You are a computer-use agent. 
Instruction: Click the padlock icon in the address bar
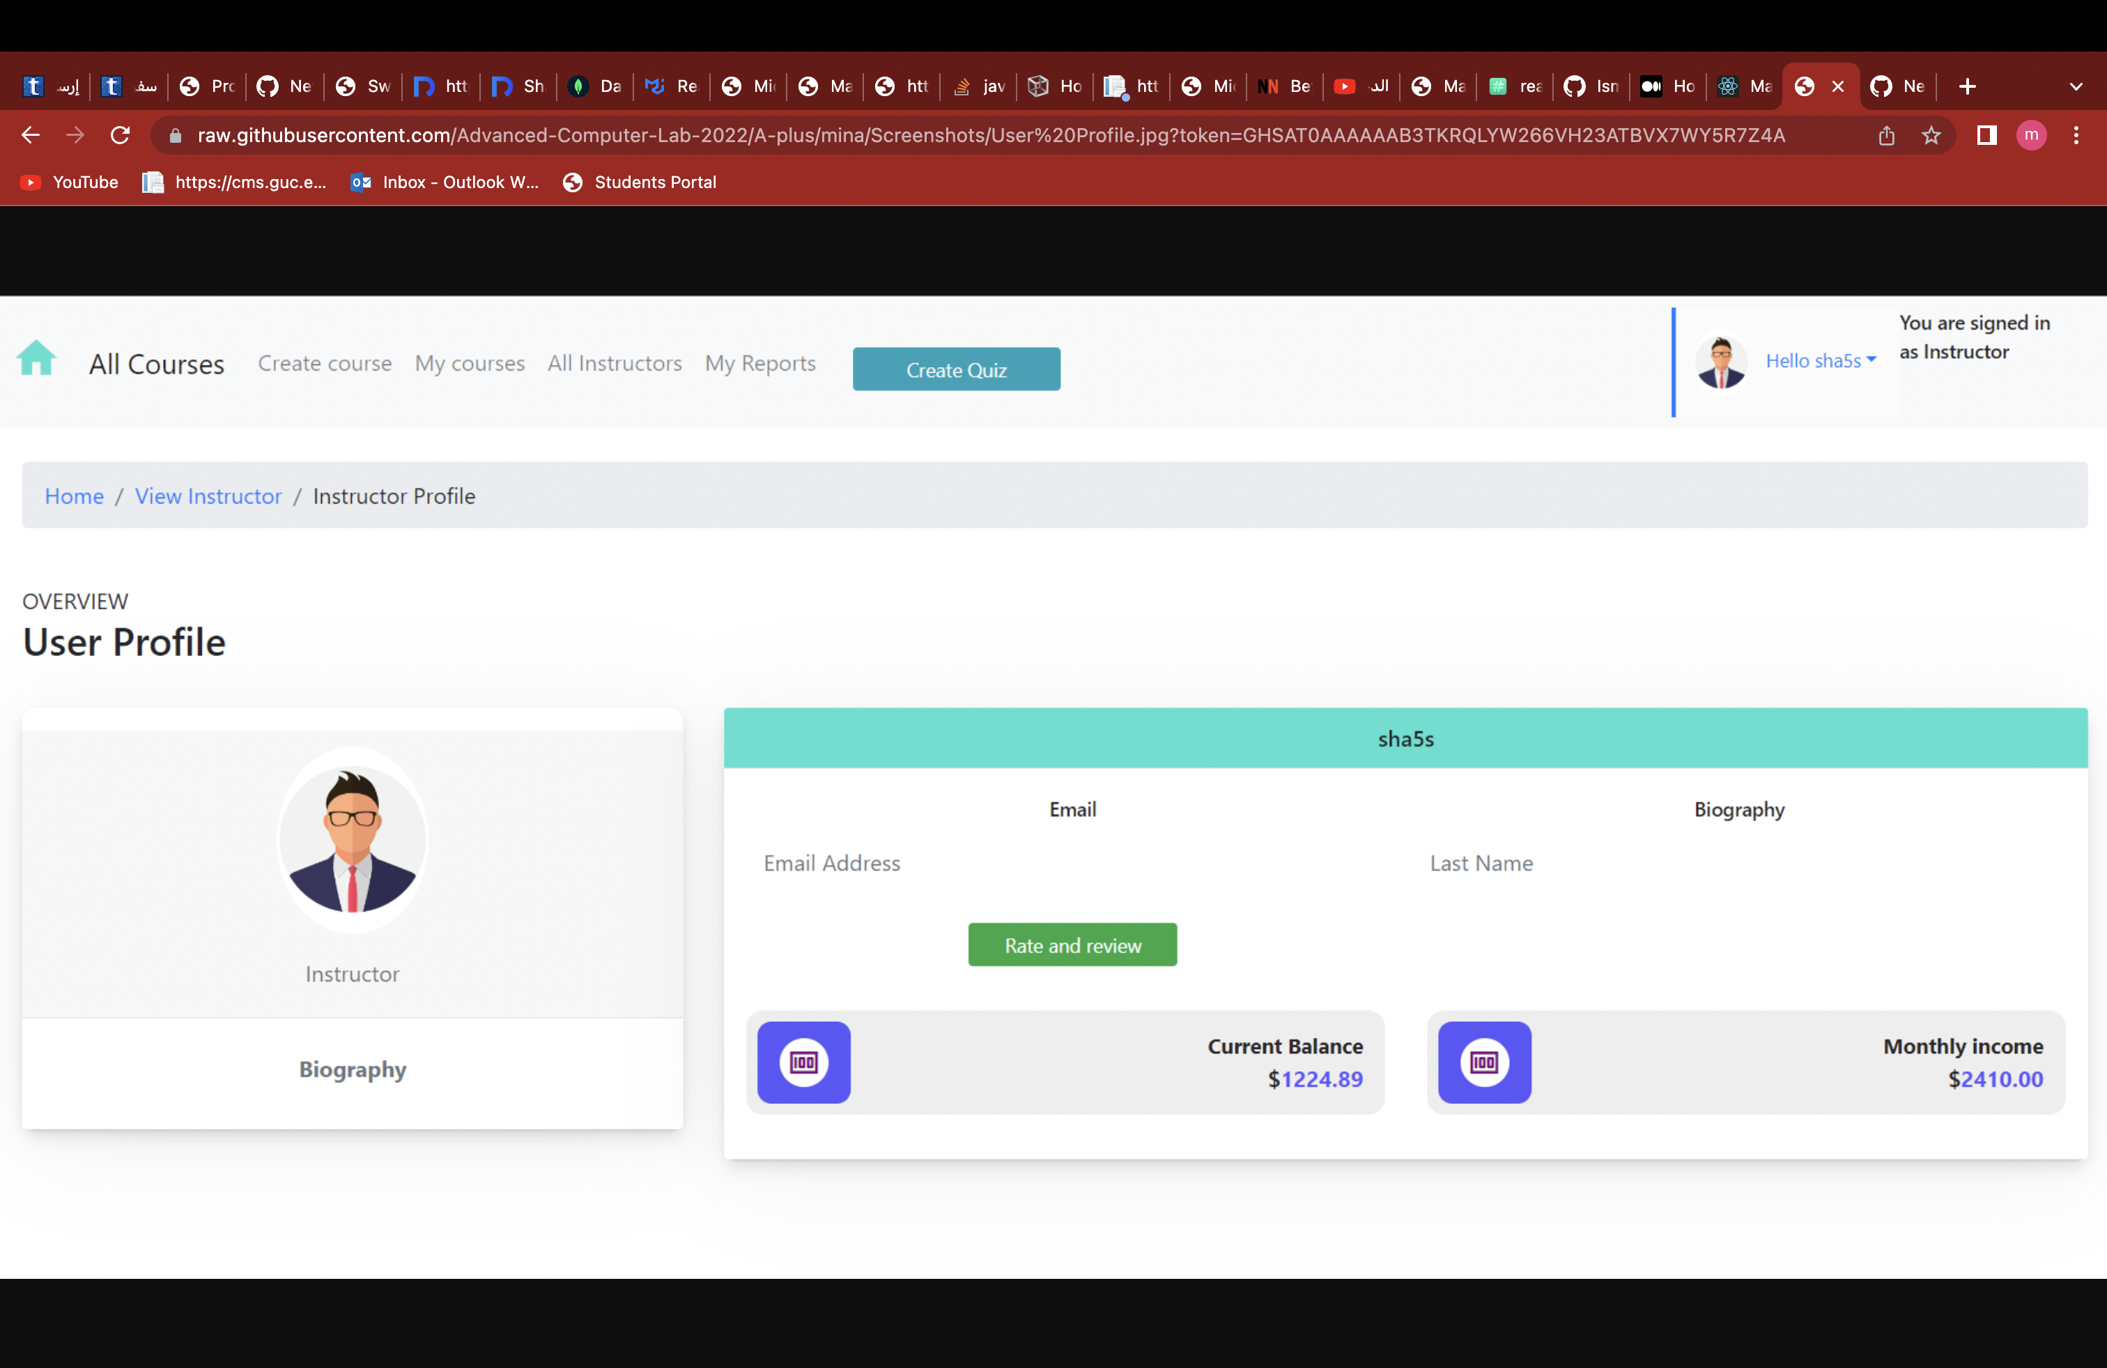(x=174, y=135)
